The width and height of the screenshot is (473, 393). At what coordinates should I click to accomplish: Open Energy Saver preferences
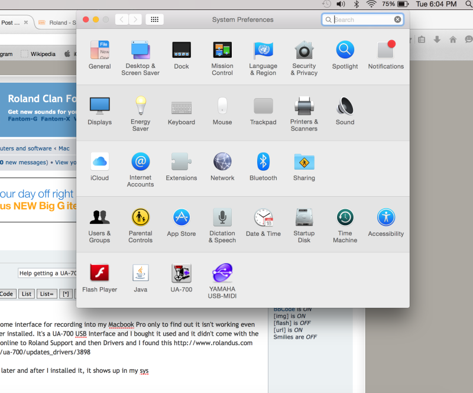click(x=140, y=114)
